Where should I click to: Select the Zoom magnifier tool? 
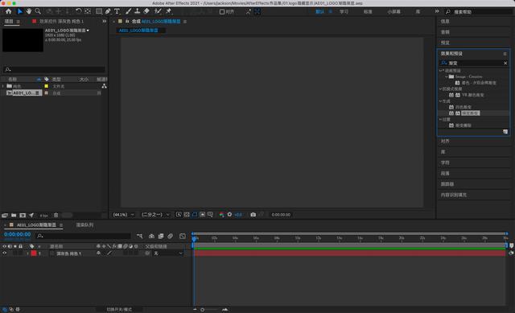coord(38,11)
